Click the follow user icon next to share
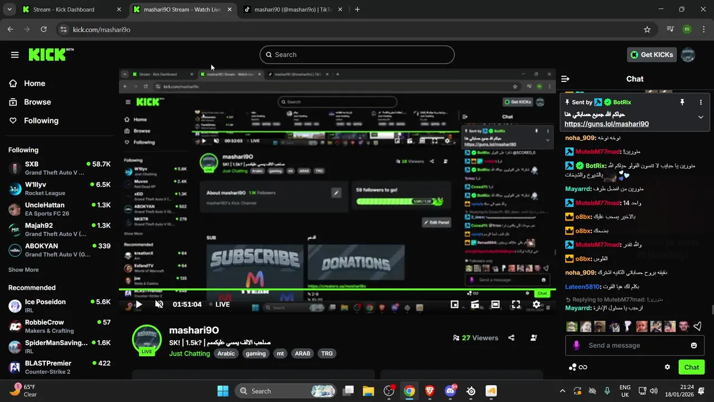 click(534, 338)
